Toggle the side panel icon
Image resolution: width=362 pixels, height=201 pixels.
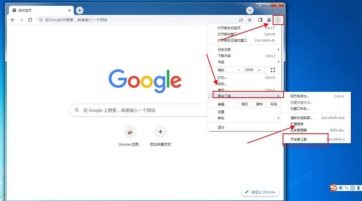tap(260, 20)
